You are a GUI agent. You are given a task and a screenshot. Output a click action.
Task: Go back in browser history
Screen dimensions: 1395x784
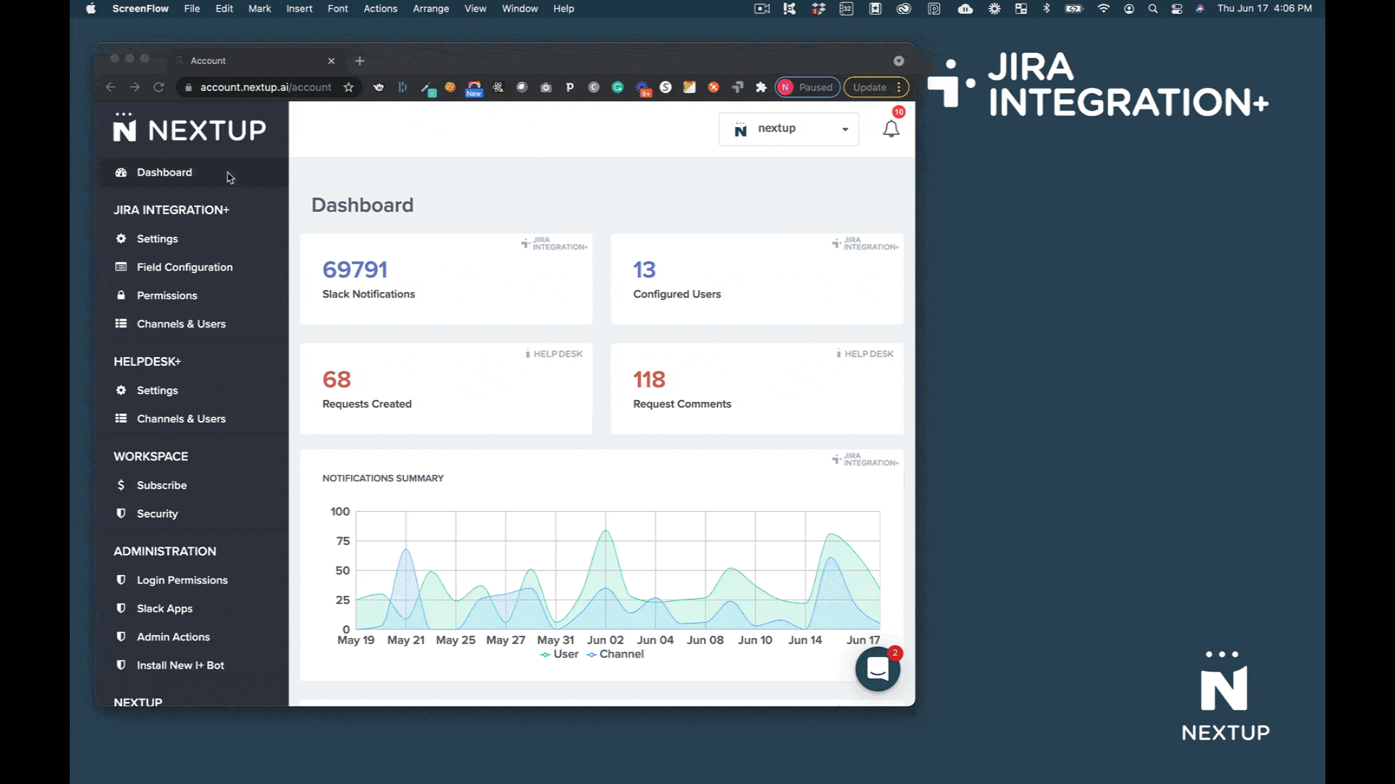pos(110,87)
